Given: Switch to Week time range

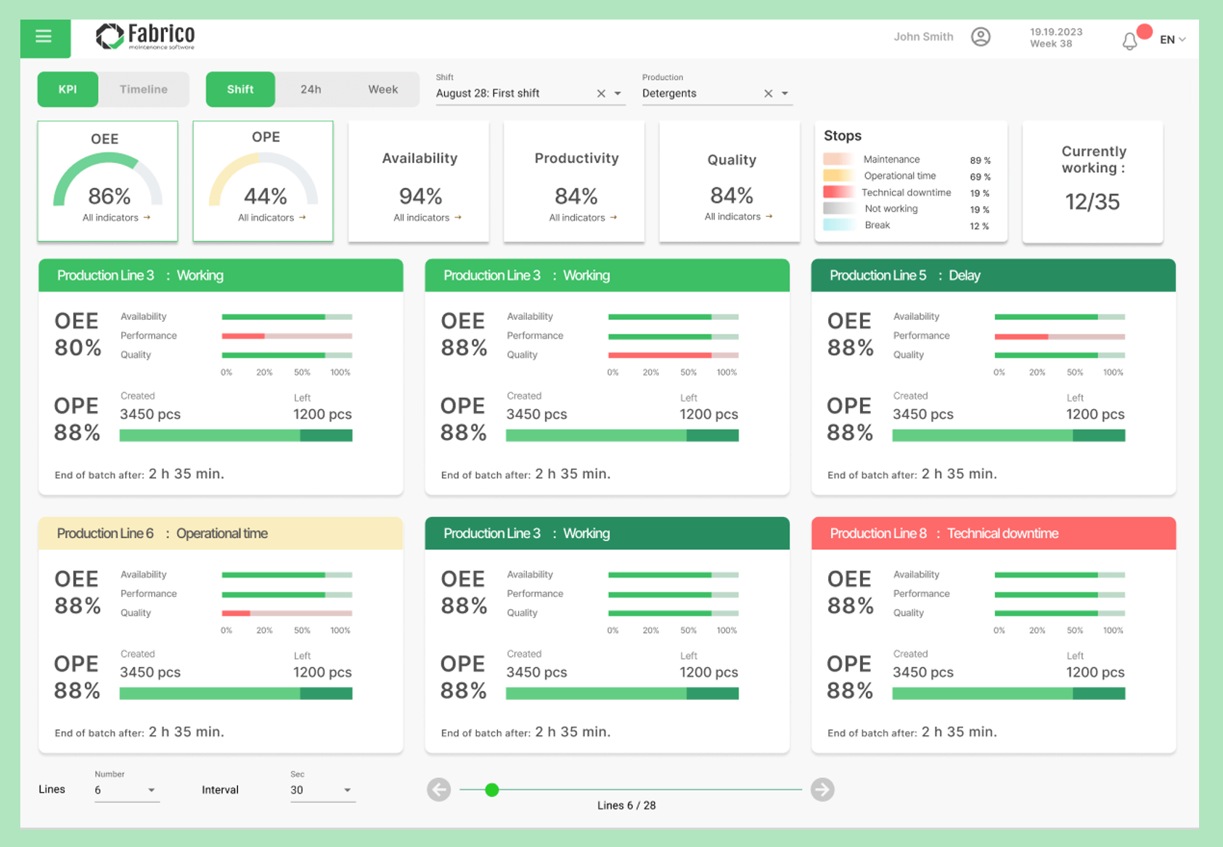Looking at the screenshot, I should click(383, 89).
